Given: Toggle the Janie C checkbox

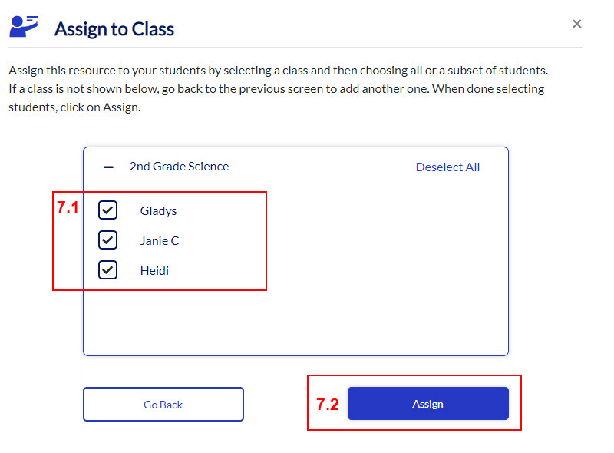Looking at the screenshot, I should (x=108, y=240).
